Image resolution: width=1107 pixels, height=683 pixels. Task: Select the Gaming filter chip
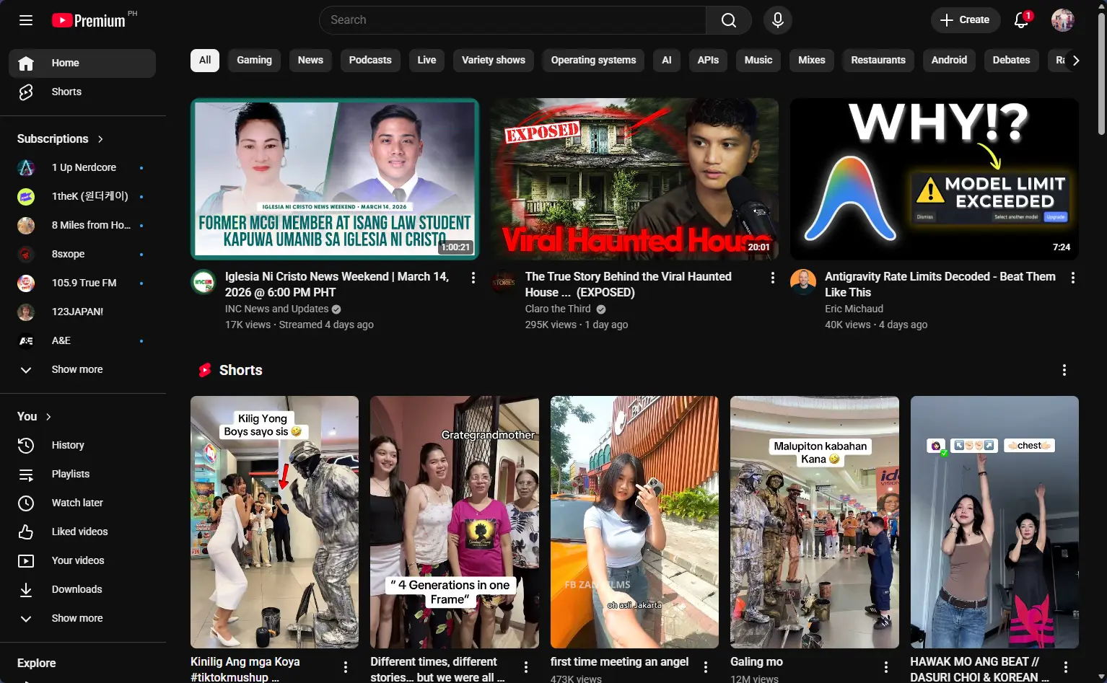pos(254,60)
